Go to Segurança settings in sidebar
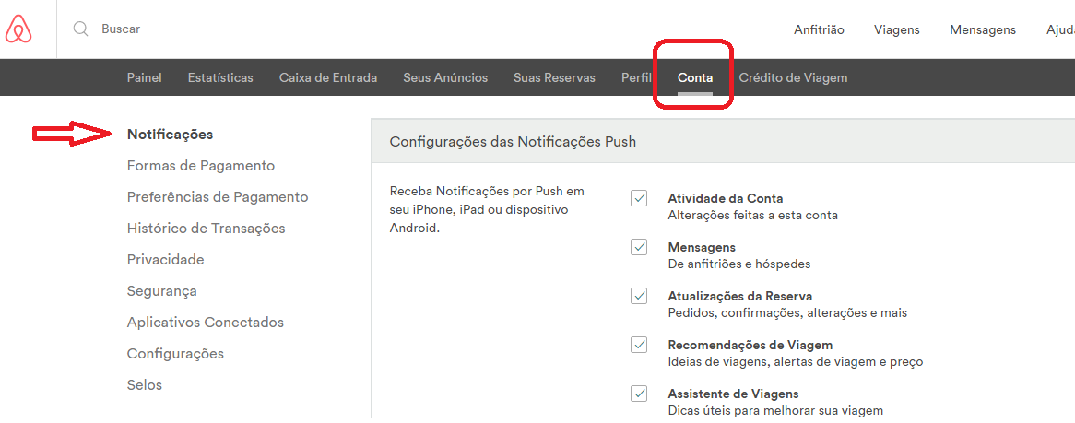This screenshot has width=1075, height=423. (162, 291)
